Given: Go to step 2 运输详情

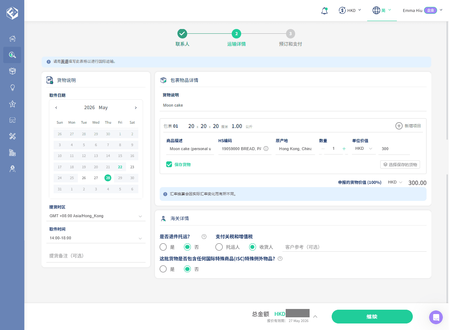Looking at the screenshot, I should coord(236,38).
